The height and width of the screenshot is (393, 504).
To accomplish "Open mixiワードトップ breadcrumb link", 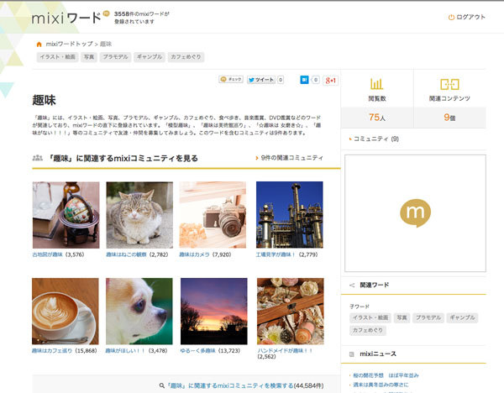I will click(71, 43).
